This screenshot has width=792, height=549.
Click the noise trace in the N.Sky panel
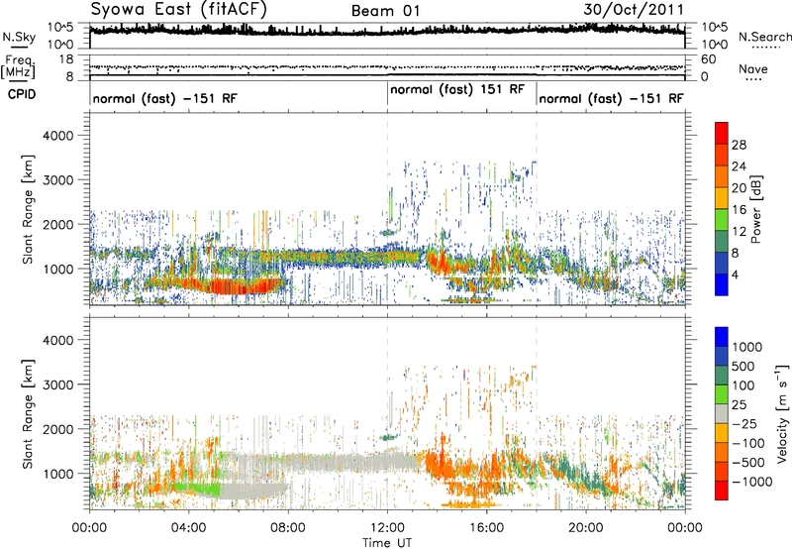click(387, 31)
